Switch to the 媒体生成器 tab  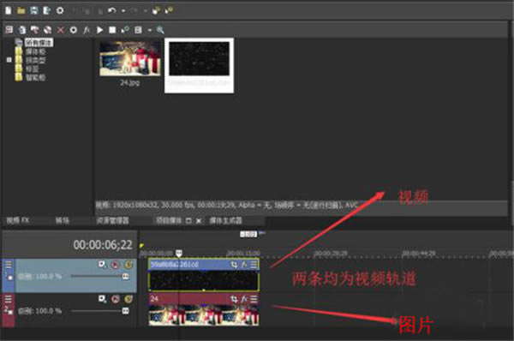(x=225, y=220)
